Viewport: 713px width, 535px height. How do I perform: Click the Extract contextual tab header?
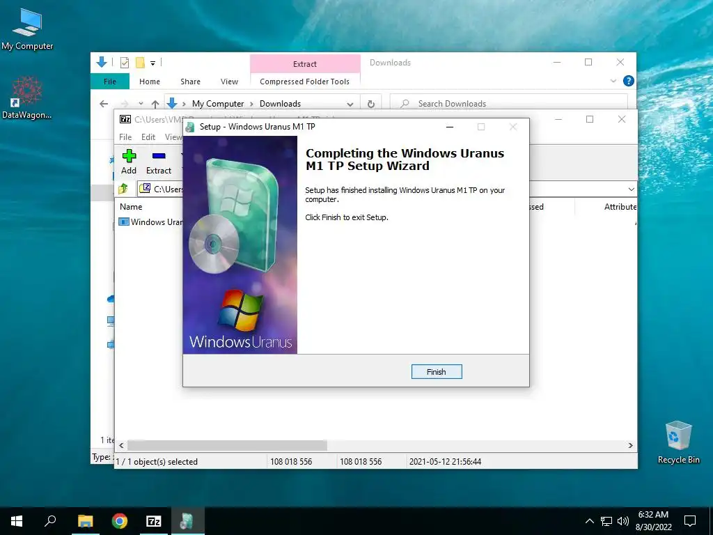(x=305, y=63)
